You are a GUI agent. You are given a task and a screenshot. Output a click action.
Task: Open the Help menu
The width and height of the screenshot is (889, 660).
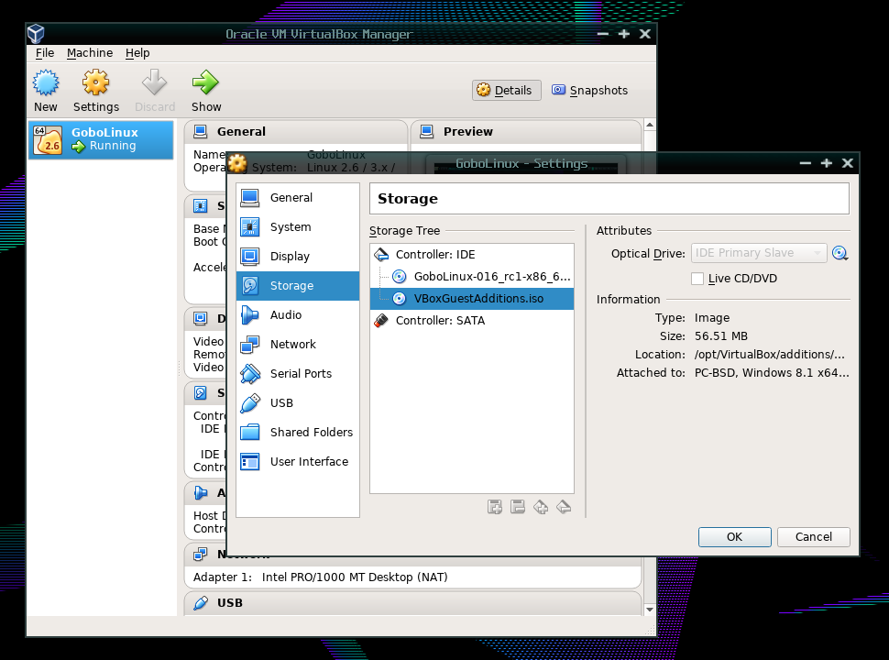[137, 52]
